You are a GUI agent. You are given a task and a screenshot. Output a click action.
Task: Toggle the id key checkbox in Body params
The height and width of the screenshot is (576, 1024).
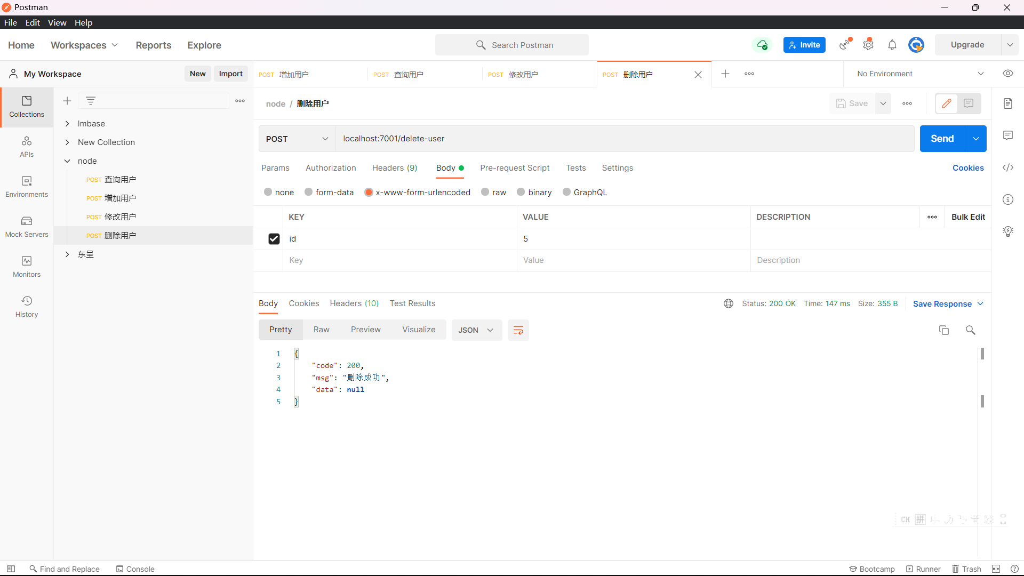point(274,238)
